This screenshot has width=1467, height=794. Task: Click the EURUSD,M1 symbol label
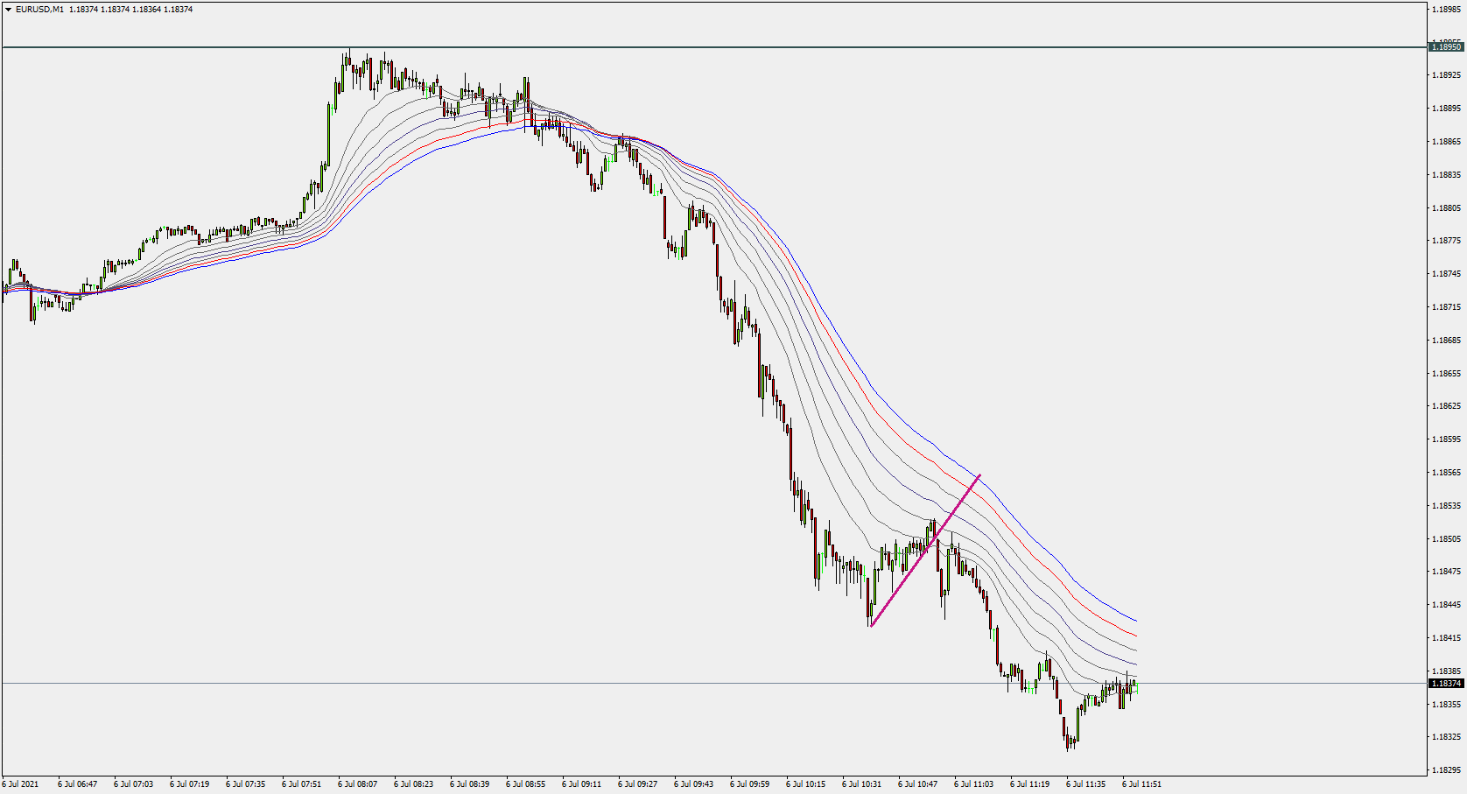39,10
